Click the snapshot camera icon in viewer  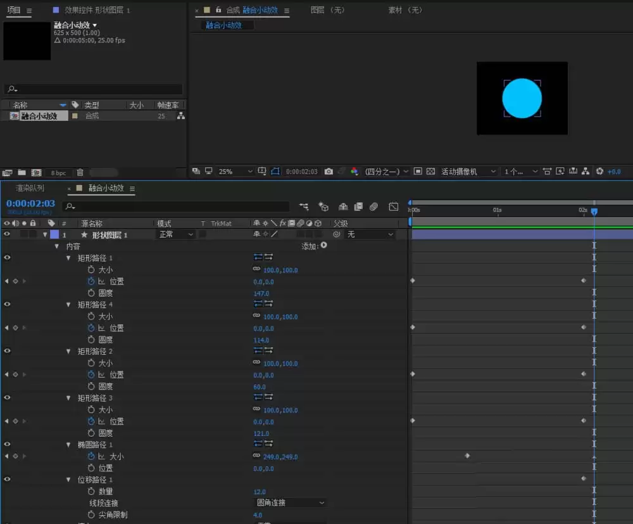[x=329, y=171]
